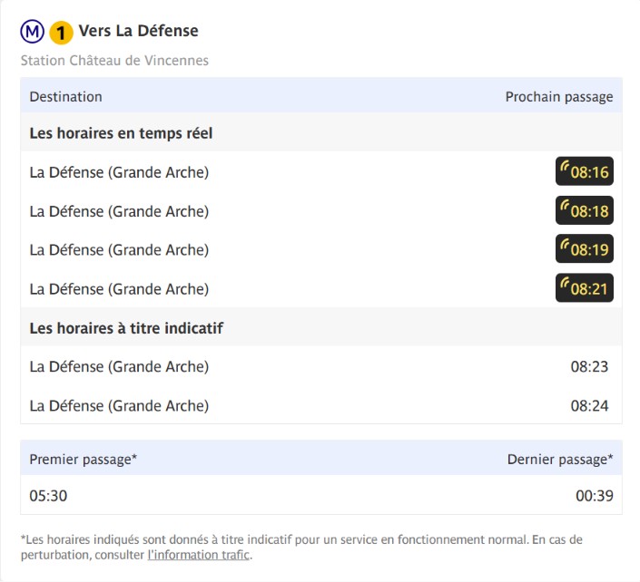Click the Metro M logo icon

(33, 31)
